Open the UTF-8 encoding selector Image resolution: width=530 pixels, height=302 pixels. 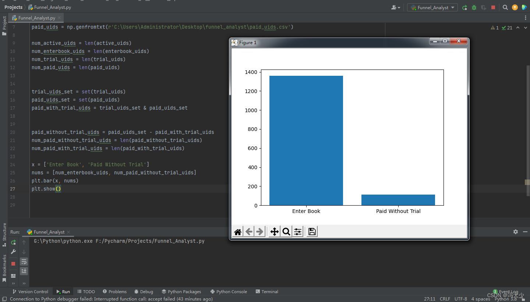pos(461,299)
